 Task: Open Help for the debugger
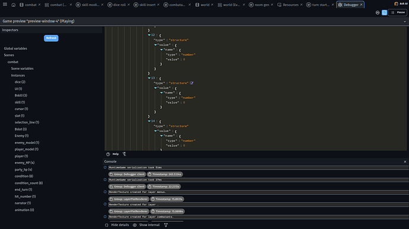click(x=113, y=154)
